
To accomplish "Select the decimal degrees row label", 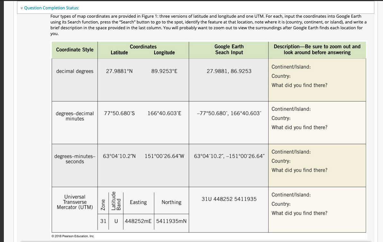I will 75,71.
